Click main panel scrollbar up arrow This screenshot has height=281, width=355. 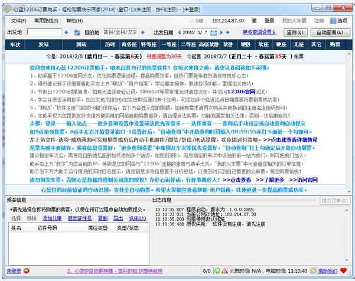click(349, 54)
